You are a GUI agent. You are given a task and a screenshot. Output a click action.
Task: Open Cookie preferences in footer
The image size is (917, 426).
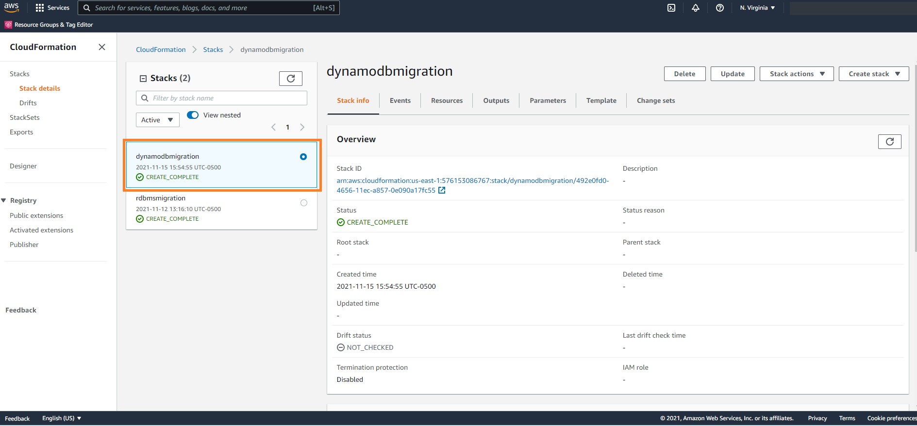point(892,418)
